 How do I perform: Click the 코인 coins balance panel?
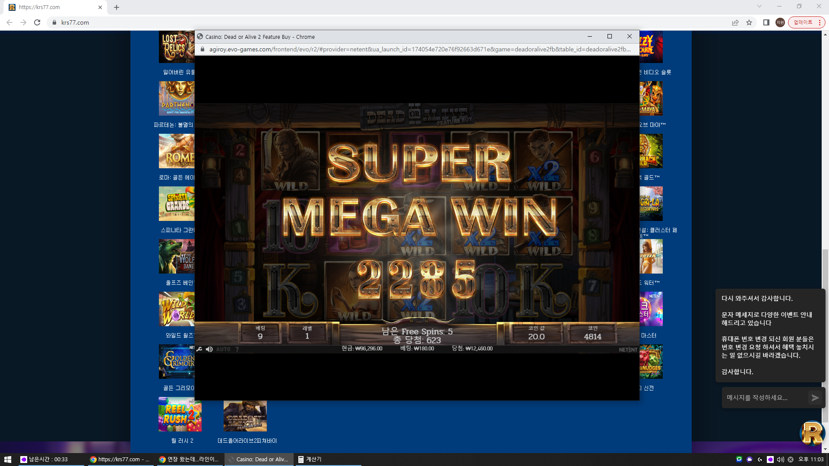point(592,333)
